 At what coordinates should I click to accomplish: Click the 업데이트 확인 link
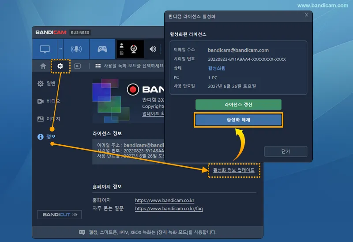tap(153, 114)
